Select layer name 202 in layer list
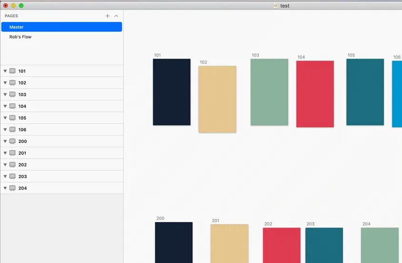 (22, 164)
